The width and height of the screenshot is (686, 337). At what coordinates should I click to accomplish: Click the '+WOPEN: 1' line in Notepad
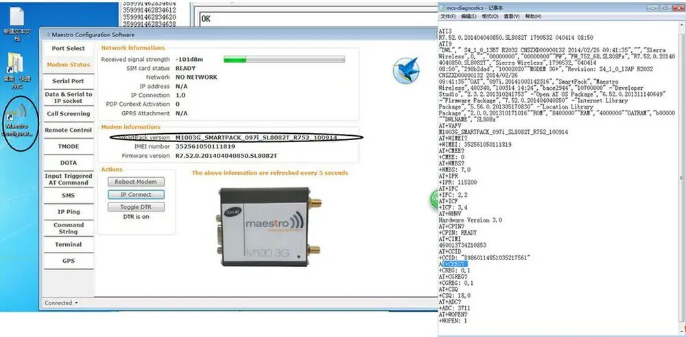point(453,321)
